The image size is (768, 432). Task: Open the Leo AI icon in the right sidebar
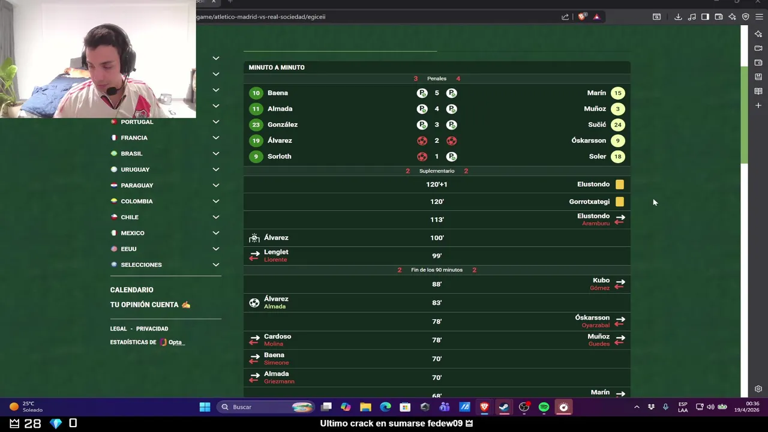pos(758,34)
